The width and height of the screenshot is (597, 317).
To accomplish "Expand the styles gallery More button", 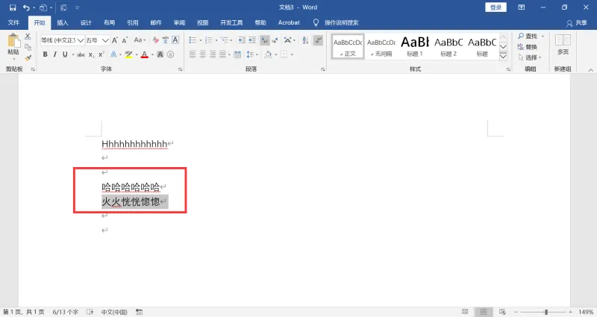I will coord(503,57).
